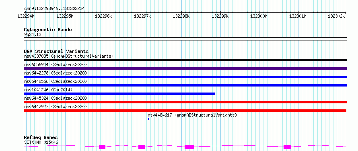Image resolution: width=358 pixels, height=151 pixels.
Task: Select the nsv4337085 variant label
Action: click(x=69, y=56)
